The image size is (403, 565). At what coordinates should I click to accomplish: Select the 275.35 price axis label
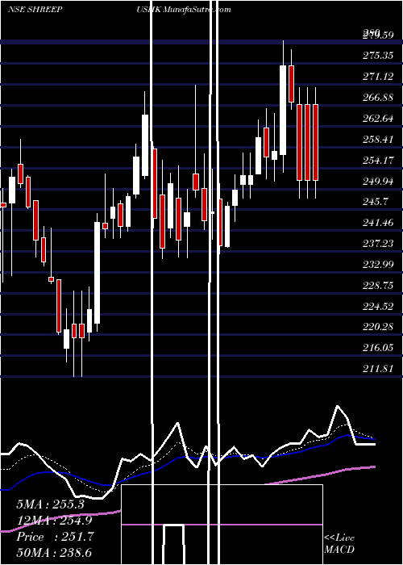point(378,56)
